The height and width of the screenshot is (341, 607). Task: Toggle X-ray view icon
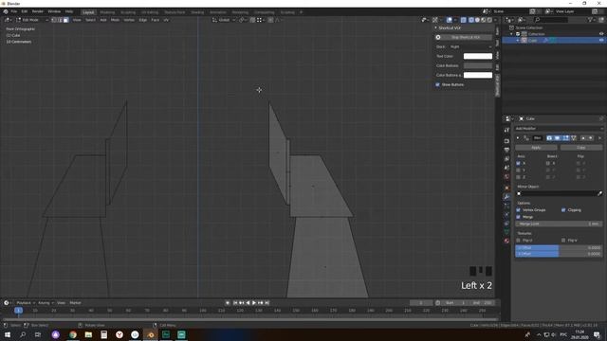point(464,20)
